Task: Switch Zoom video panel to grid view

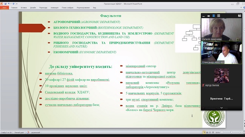Action: pyautogui.click(x=219, y=15)
